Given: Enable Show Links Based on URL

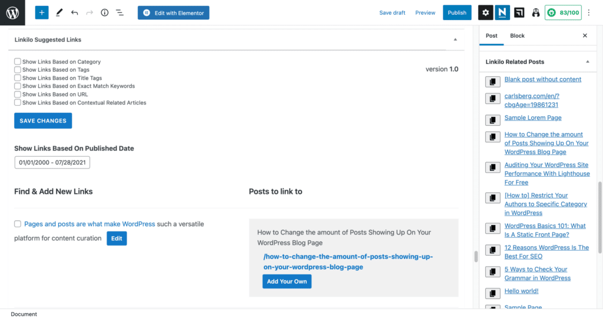Looking at the screenshot, I should pyautogui.click(x=17, y=94).
